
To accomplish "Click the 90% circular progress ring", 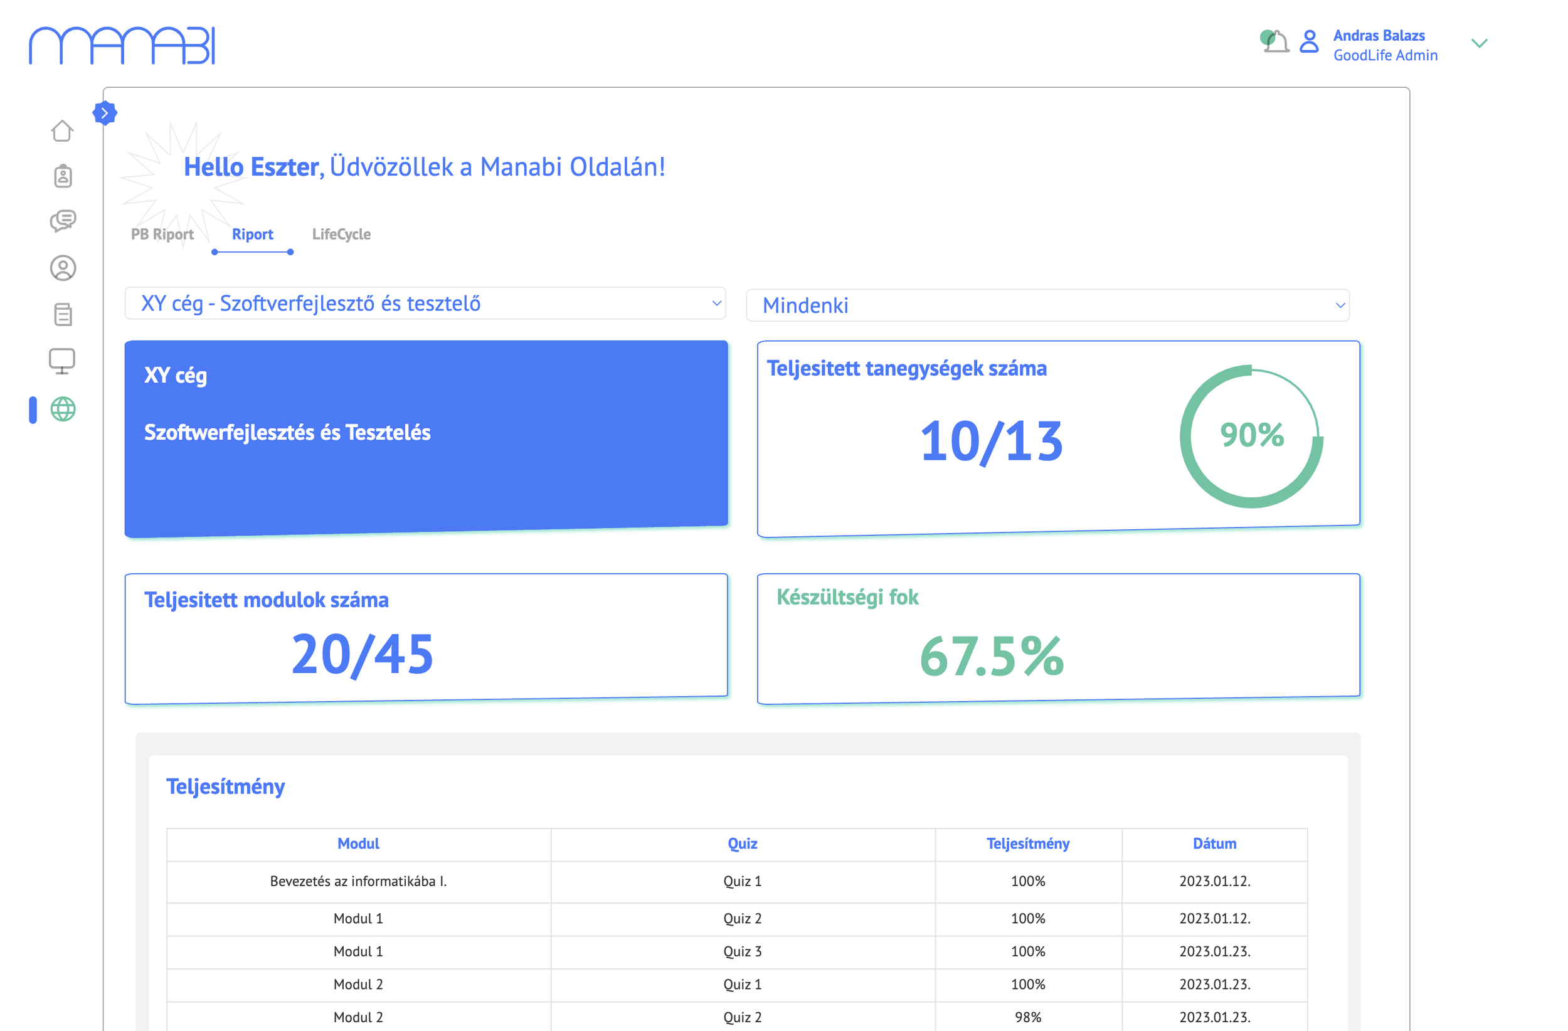I will tap(1251, 435).
